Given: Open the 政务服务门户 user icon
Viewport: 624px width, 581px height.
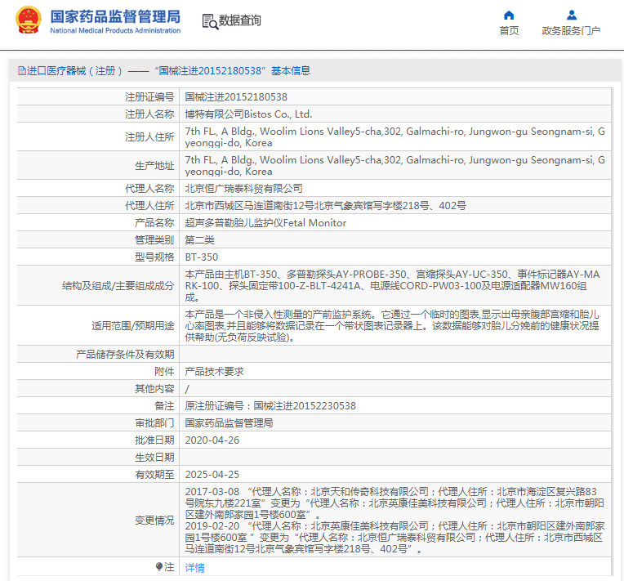Looking at the screenshot, I should [x=572, y=16].
